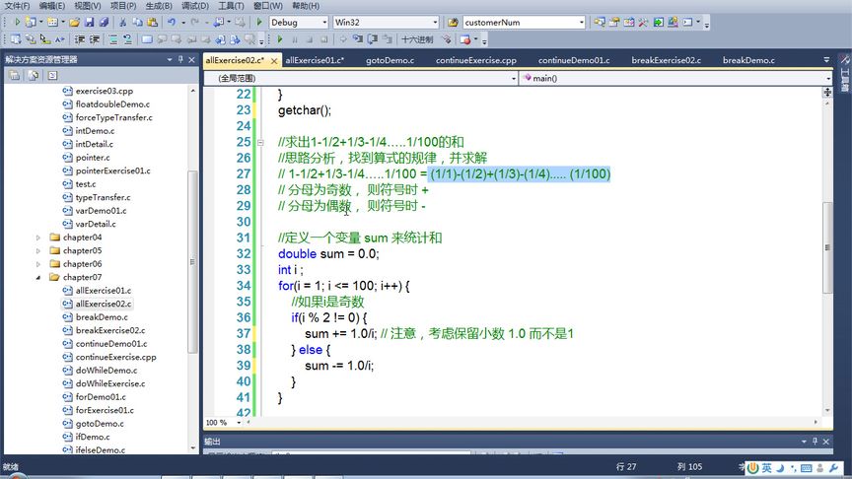
Task: Click the Start Page green arrow window icon
Action: click(x=658, y=23)
